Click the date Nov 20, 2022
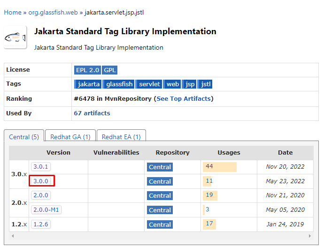 (285, 167)
